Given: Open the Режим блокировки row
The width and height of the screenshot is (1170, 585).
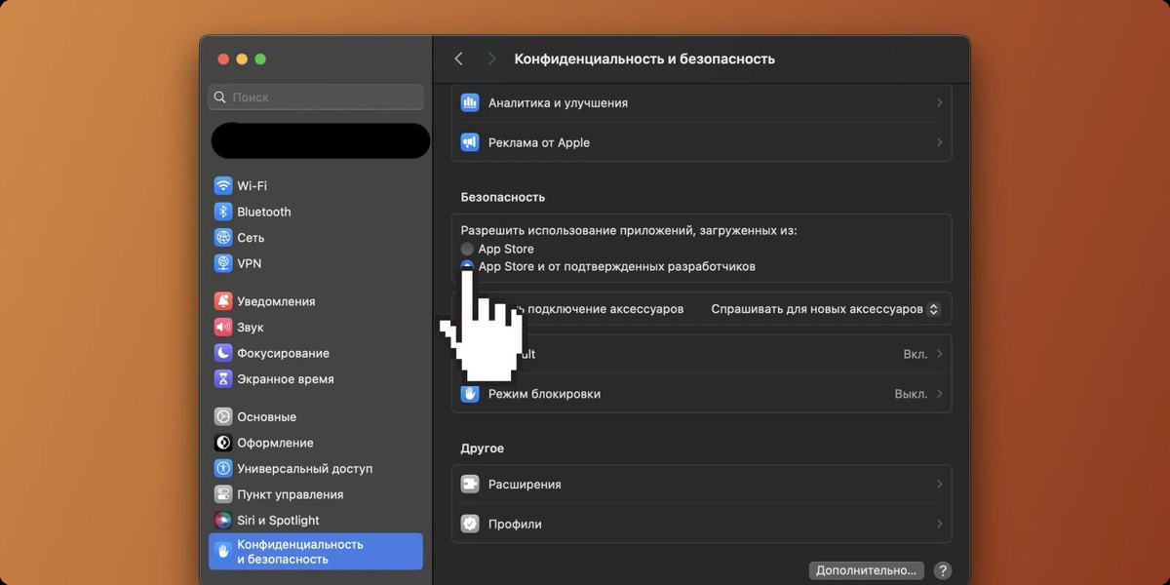Looking at the screenshot, I should tap(701, 394).
